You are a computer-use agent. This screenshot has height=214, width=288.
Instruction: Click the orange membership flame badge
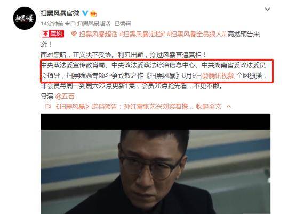click(x=93, y=13)
